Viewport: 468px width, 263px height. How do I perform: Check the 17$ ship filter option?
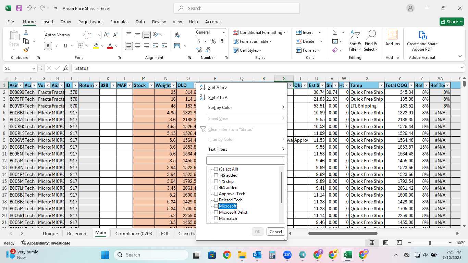[x=216, y=181]
